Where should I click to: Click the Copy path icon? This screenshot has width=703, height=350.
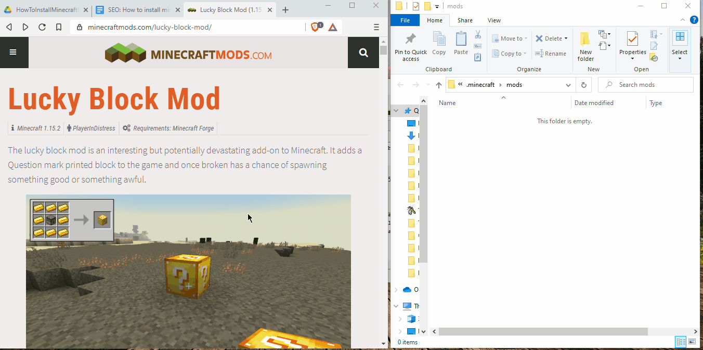click(x=477, y=46)
